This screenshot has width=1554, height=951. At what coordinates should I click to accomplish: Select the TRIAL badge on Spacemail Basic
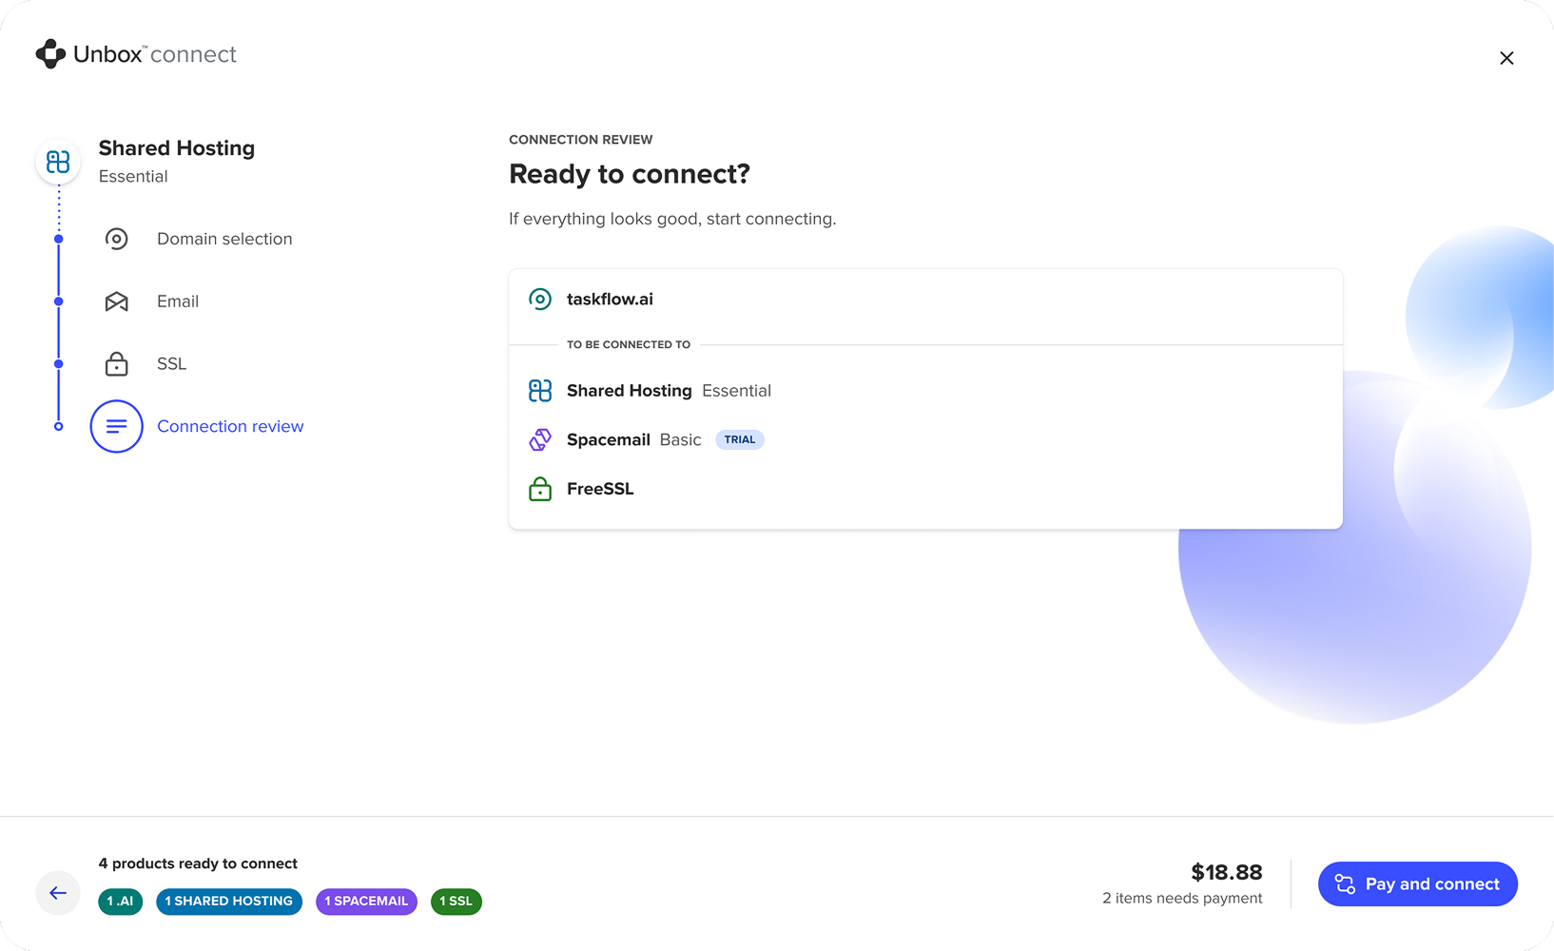click(739, 439)
